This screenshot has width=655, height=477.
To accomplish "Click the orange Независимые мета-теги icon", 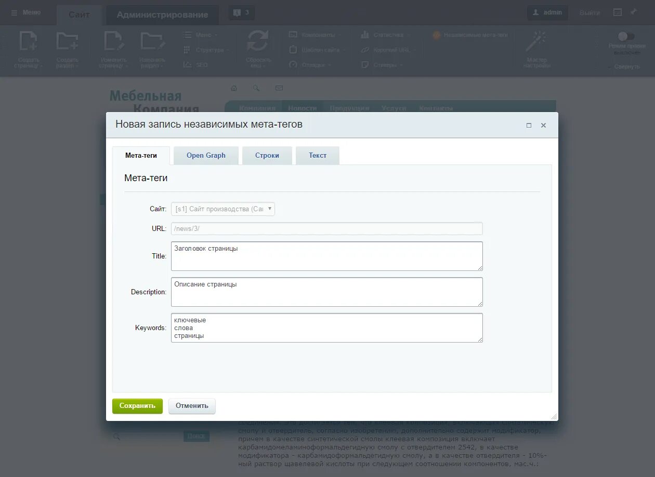I will tap(437, 35).
